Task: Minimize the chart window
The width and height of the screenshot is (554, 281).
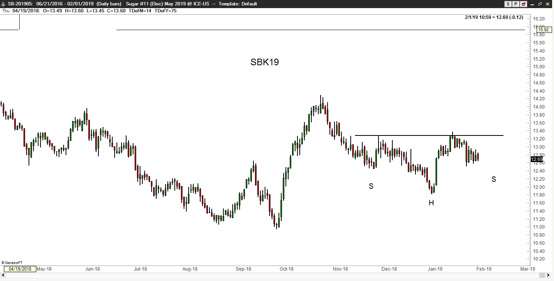Action: pyautogui.click(x=533, y=4)
